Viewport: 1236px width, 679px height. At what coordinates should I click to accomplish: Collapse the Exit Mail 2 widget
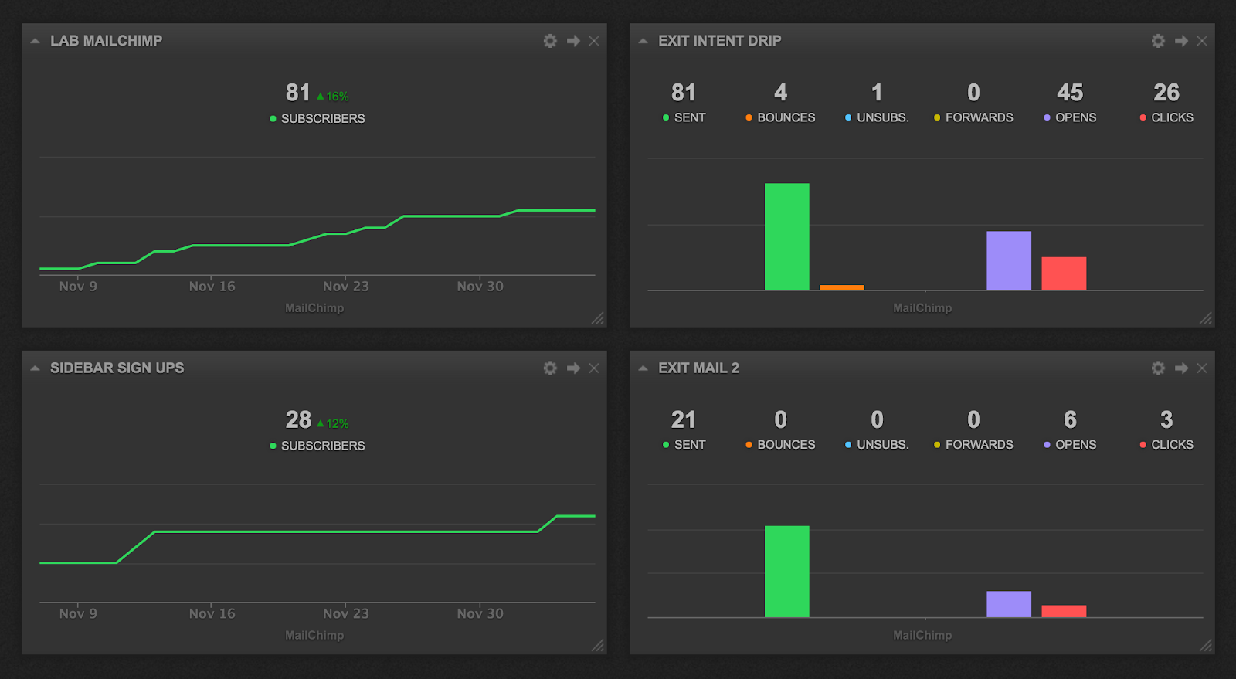pyautogui.click(x=643, y=368)
